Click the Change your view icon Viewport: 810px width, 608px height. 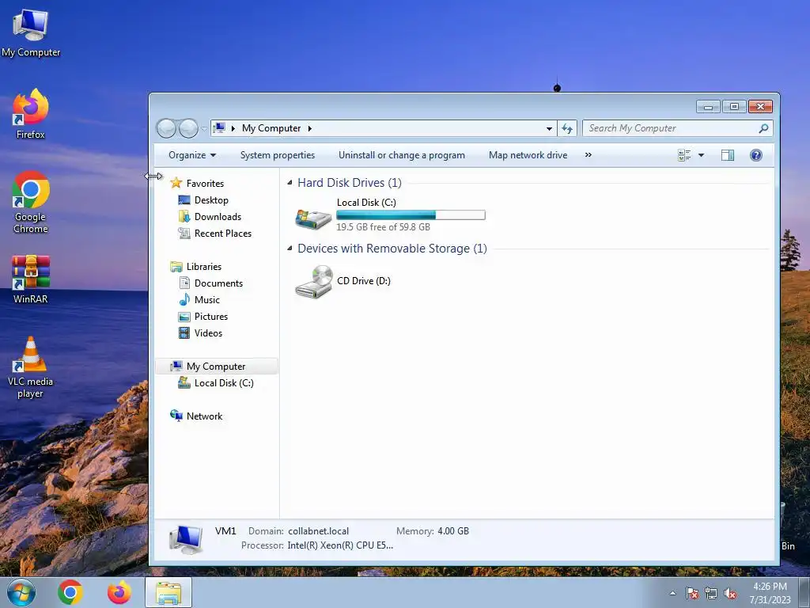684,155
